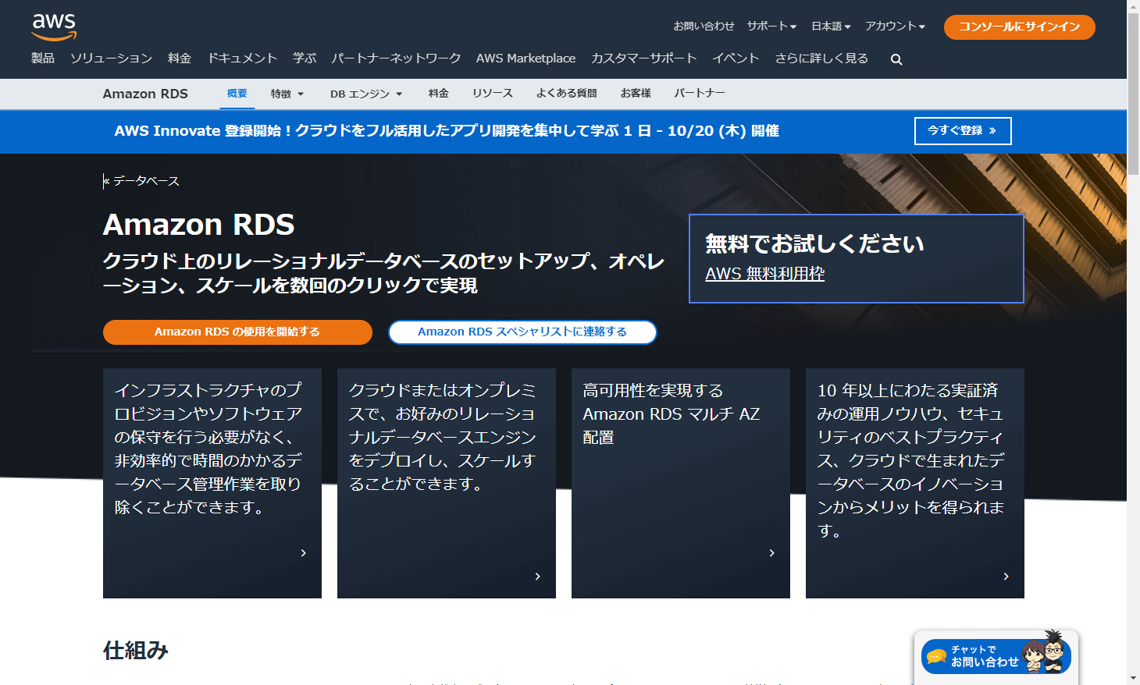Select the リソース tab

click(x=493, y=94)
